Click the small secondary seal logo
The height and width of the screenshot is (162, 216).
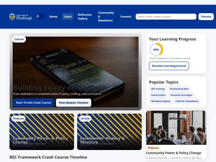click(40, 16)
